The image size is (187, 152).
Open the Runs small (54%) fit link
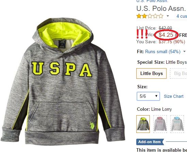(163, 52)
